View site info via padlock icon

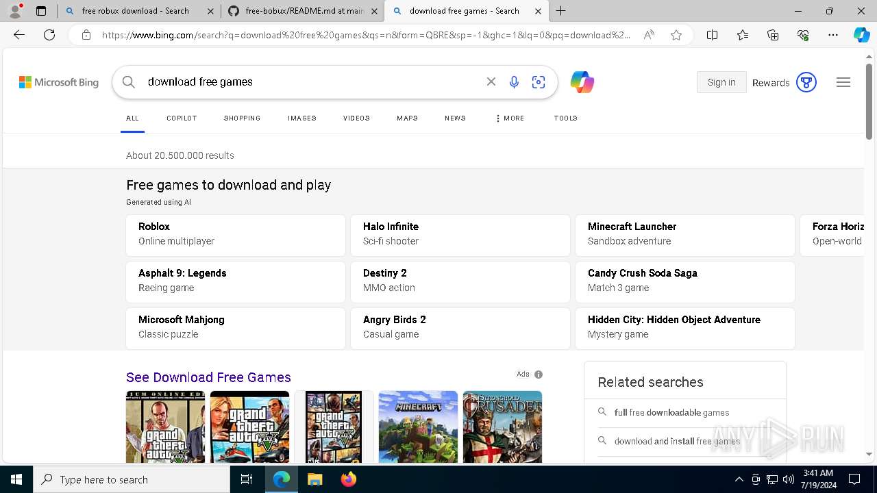click(x=86, y=35)
